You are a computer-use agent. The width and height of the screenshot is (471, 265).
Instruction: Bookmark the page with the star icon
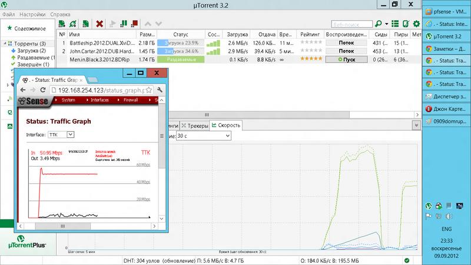click(x=149, y=90)
